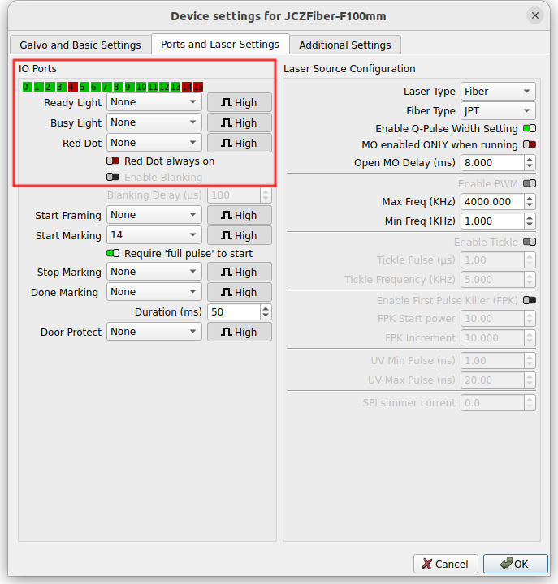The image size is (558, 584).
Task: Click IO port indicator 6
Action: click(x=95, y=87)
